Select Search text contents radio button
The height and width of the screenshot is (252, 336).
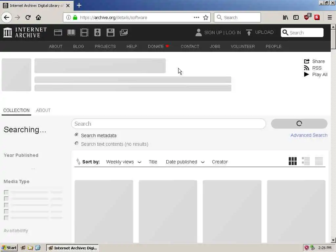(76, 143)
